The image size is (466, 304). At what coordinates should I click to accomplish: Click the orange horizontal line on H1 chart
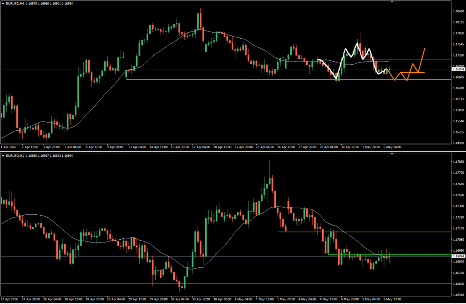(364, 232)
